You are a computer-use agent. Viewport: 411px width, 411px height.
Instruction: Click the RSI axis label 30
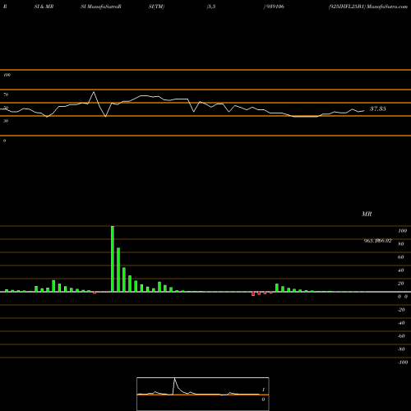pos(6,121)
